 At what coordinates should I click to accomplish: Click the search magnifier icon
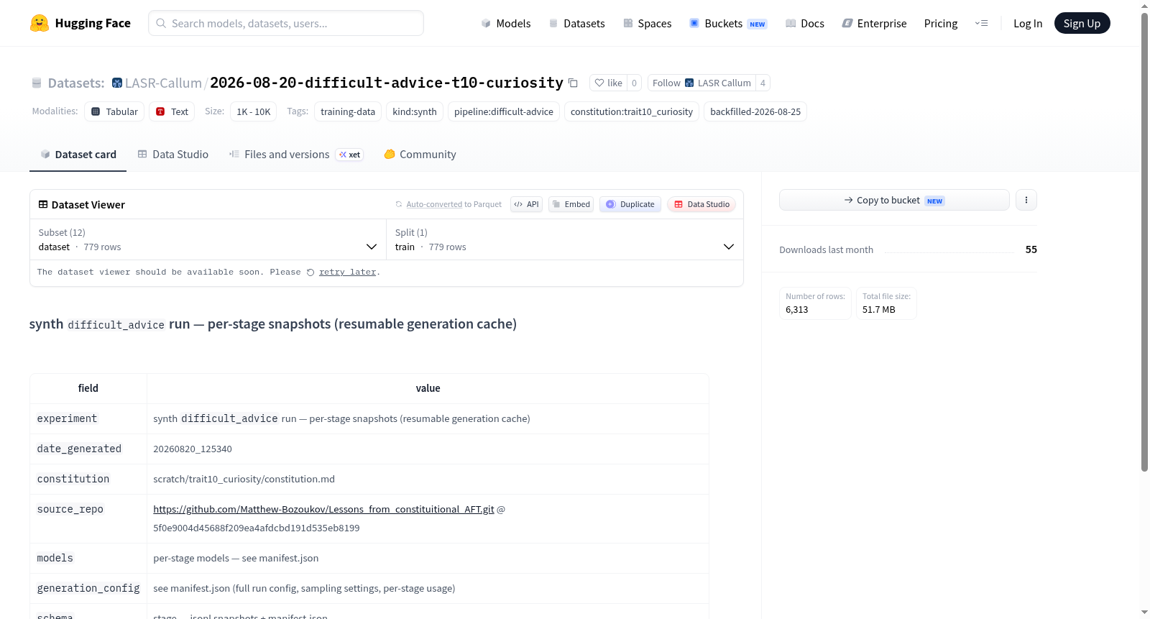point(161,23)
